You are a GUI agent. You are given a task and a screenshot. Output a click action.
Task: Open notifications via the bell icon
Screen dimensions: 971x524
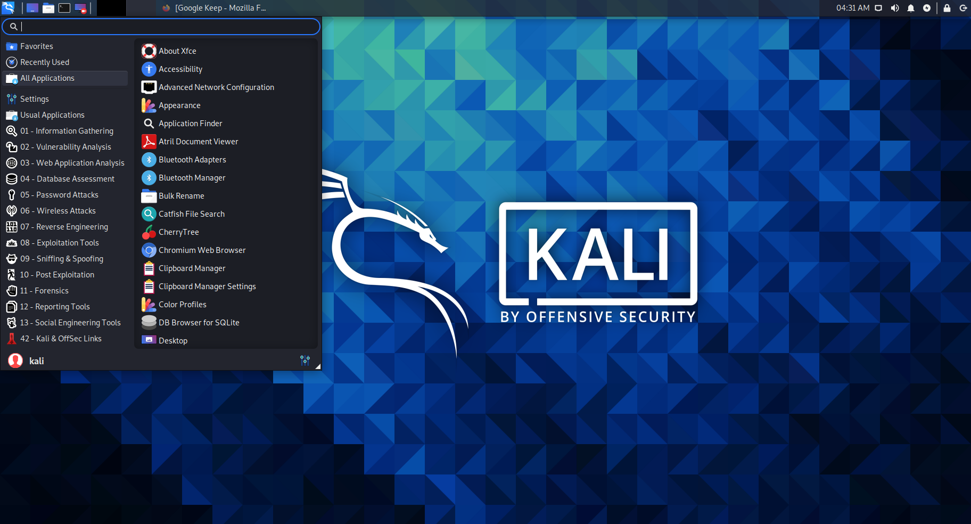[910, 7]
